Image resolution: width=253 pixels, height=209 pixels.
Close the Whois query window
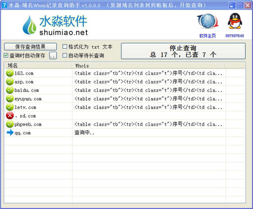coord(248,5)
